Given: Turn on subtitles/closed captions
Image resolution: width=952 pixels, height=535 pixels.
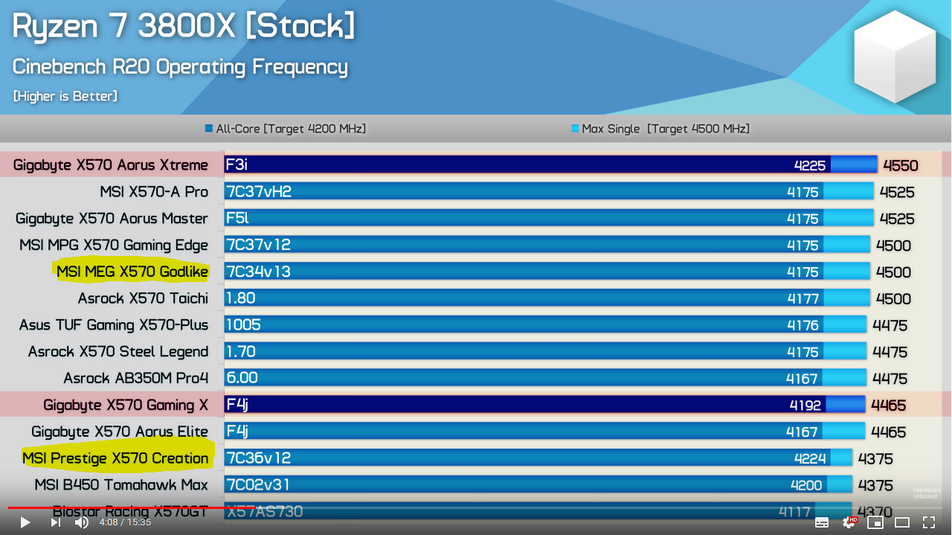Looking at the screenshot, I should point(822,522).
